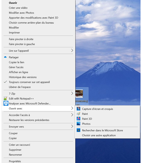Select the desktop image file thumbnail
This screenshot has width=142, height=163.
click(x=79, y=94)
